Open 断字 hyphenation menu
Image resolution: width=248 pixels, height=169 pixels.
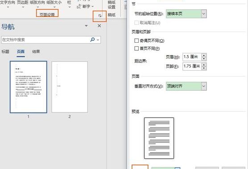[x=85, y=7]
